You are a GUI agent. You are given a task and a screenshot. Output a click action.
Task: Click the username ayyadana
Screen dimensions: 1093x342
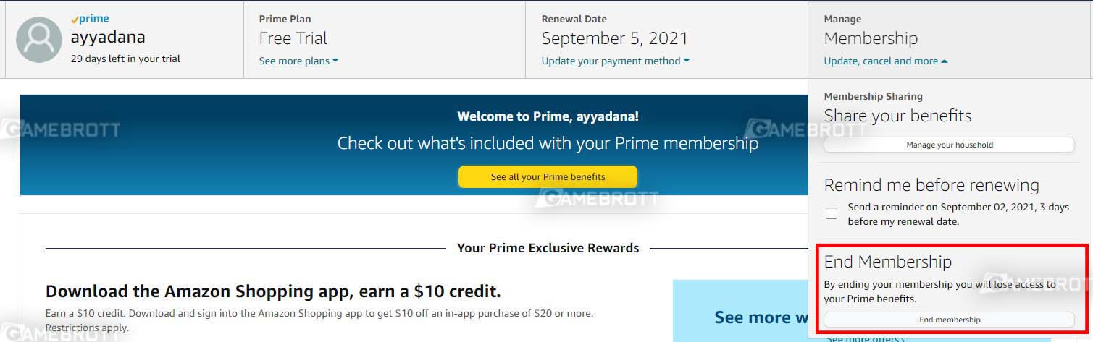tap(108, 38)
